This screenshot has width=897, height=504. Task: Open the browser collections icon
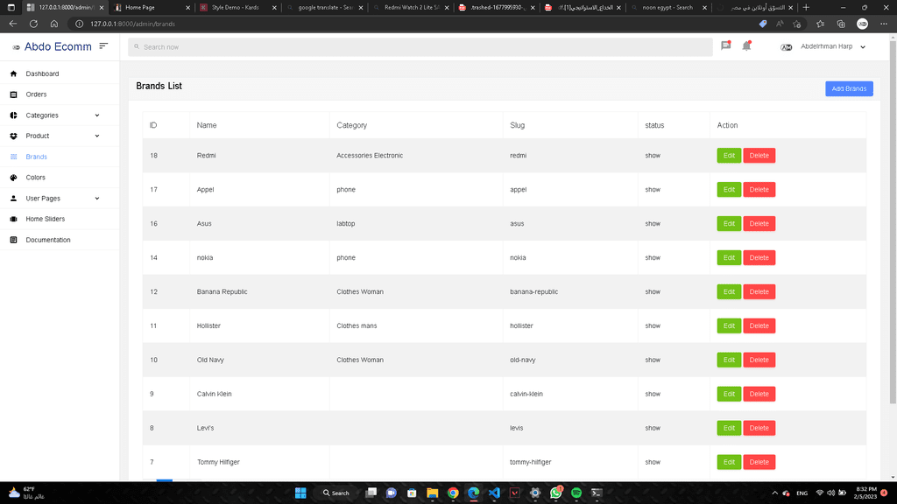[x=841, y=24]
